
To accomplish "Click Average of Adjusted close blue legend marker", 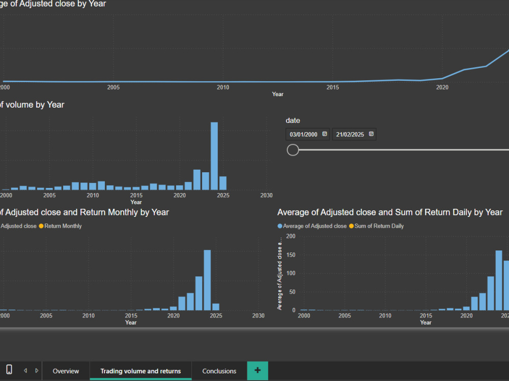I will pyautogui.click(x=280, y=226).
